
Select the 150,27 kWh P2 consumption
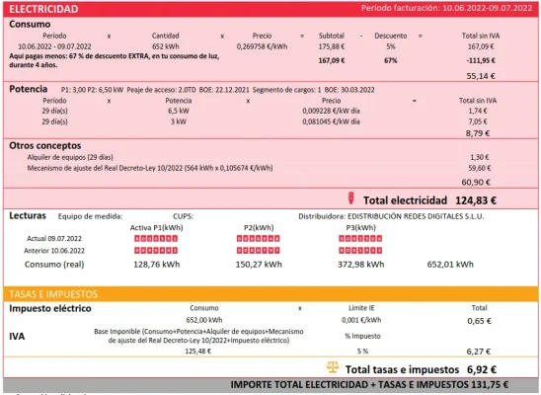pos(259,265)
